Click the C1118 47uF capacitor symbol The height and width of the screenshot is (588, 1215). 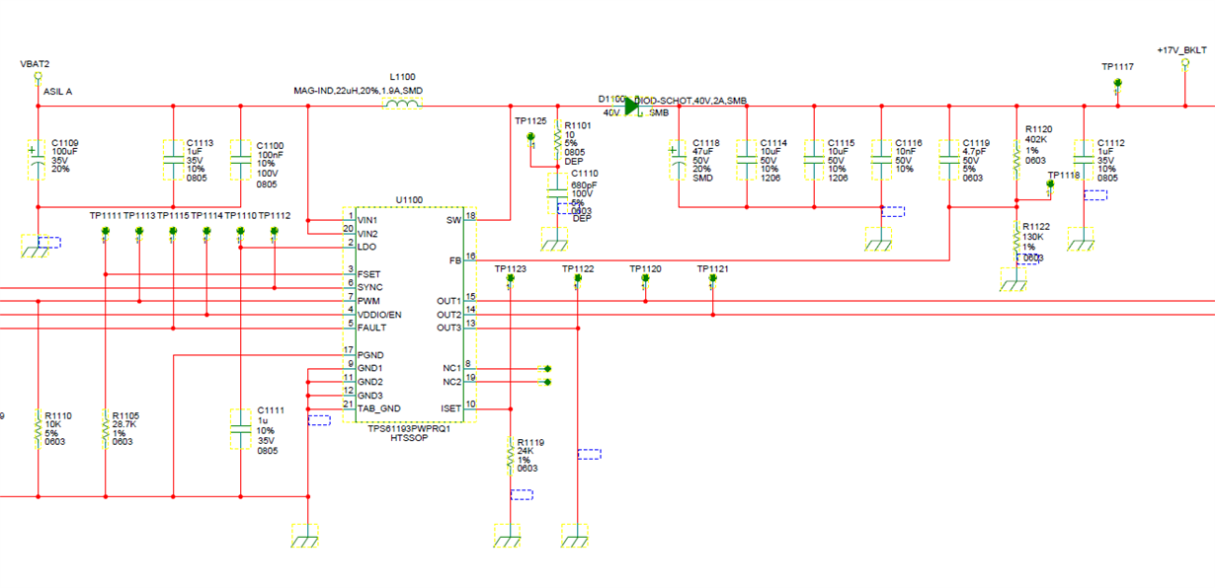pyautogui.click(x=678, y=159)
